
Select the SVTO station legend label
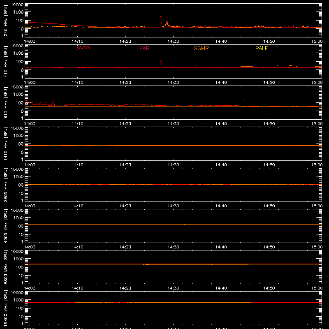tap(83, 48)
